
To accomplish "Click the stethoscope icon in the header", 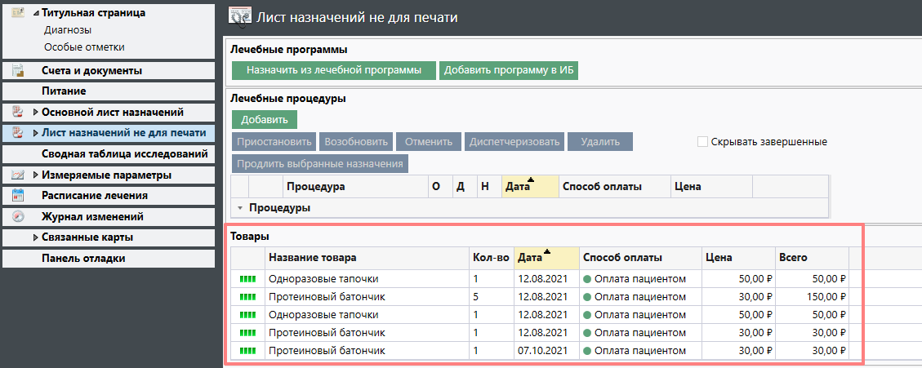I will 239,16.
